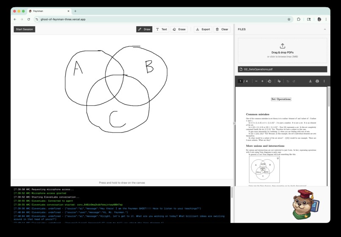The width and height of the screenshot is (341, 237).
Task: Collapse the FILES panel chevron
Action: point(325,29)
